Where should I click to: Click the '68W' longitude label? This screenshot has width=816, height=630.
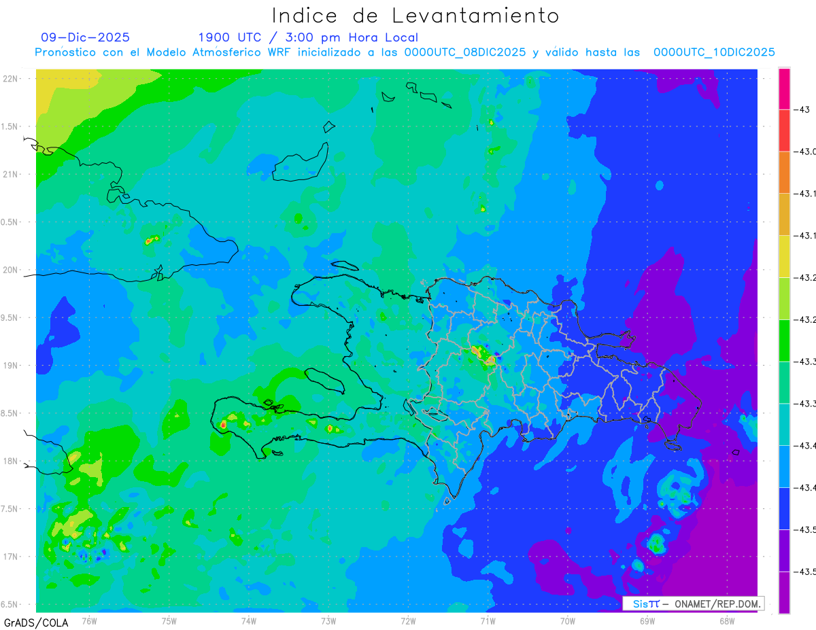click(x=727, y=620)
